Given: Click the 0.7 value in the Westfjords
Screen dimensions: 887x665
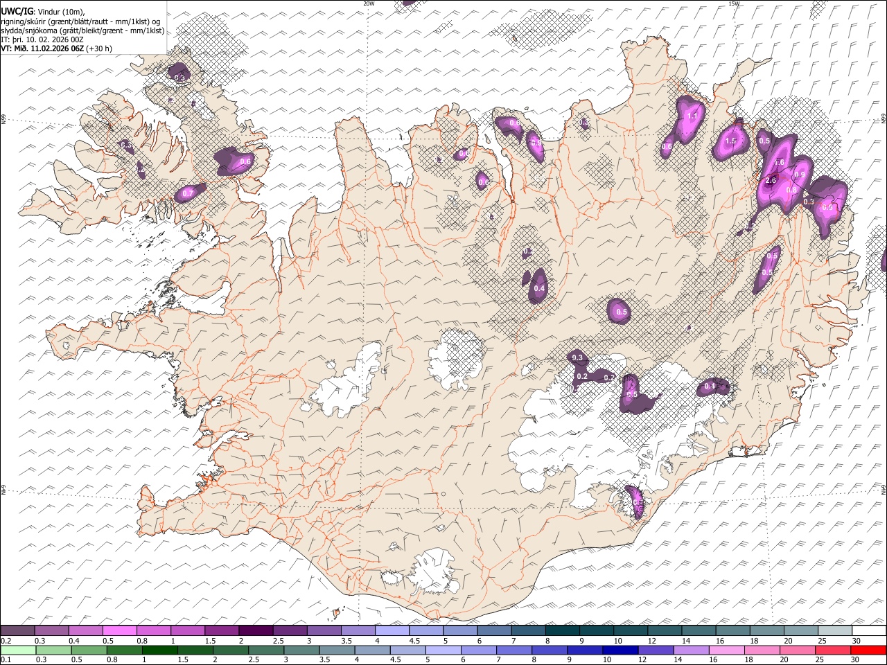Looking at the screenshot, I should pyautogui.click(x=188, y=194).
